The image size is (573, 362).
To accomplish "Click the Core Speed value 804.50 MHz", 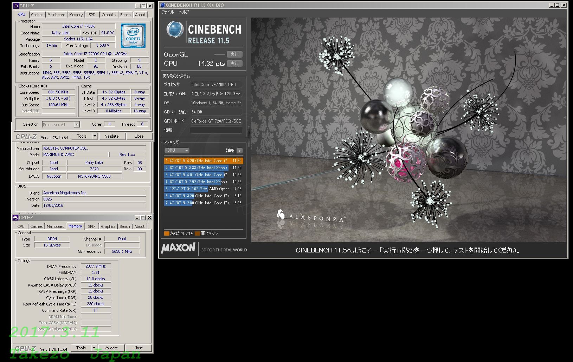I will [x=58, y=92].
